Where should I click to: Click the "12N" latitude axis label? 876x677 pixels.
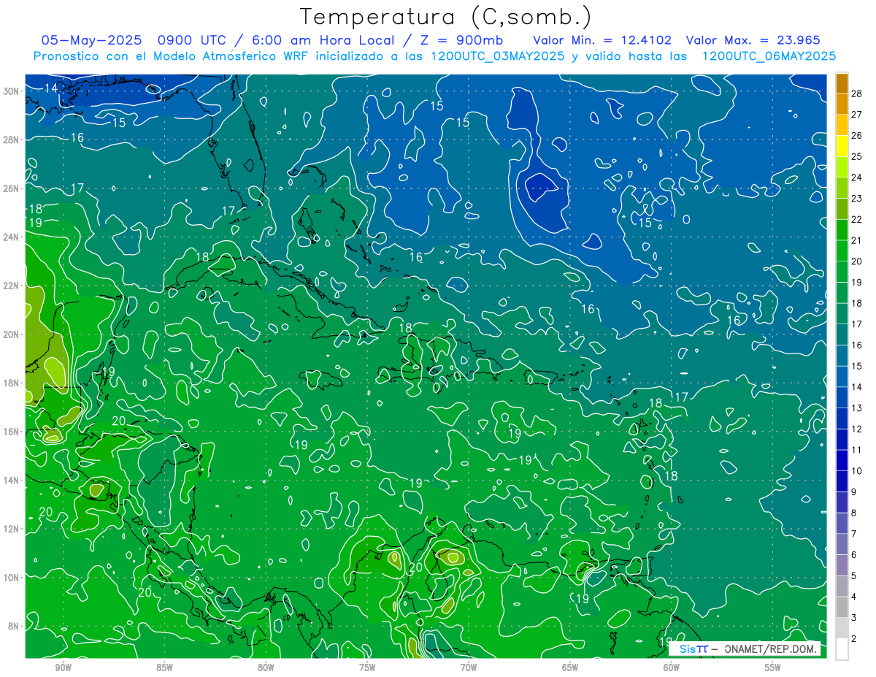12,529
